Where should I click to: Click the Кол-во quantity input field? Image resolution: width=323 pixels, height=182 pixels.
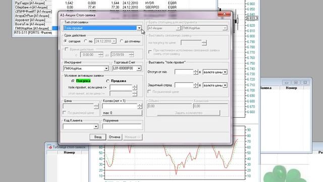tap(120, 106)
